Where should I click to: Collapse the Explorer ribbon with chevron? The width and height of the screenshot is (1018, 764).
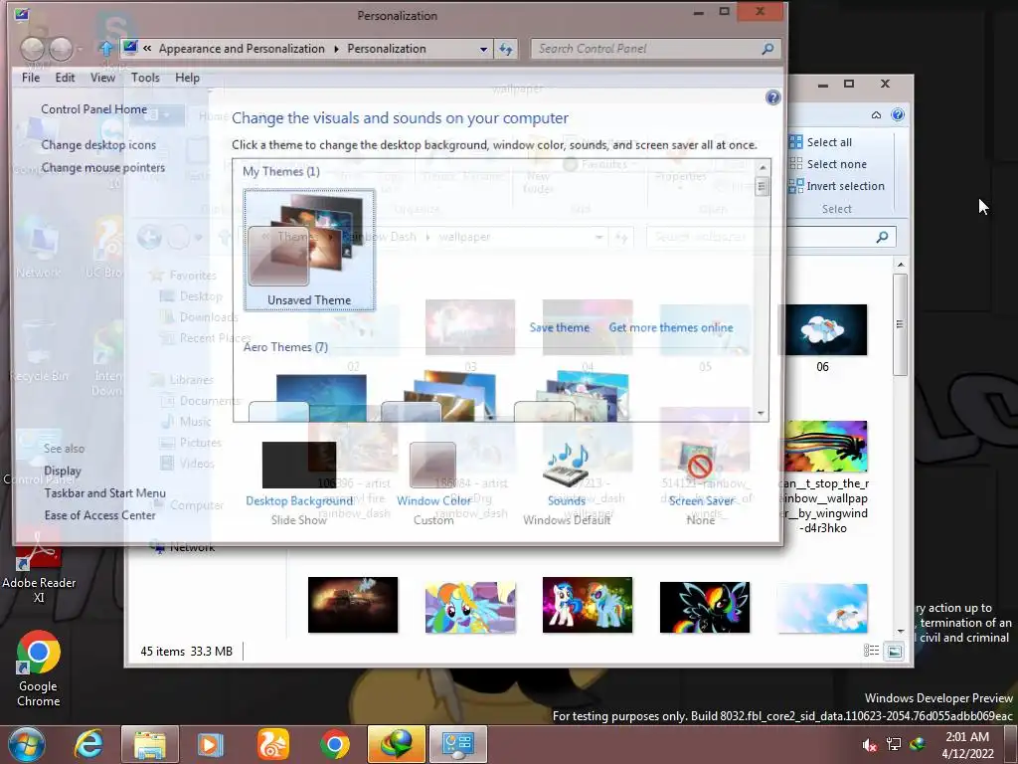(876, 115)
